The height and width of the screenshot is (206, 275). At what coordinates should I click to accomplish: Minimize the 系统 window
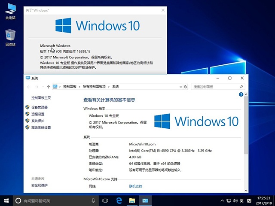pos(218,78)
